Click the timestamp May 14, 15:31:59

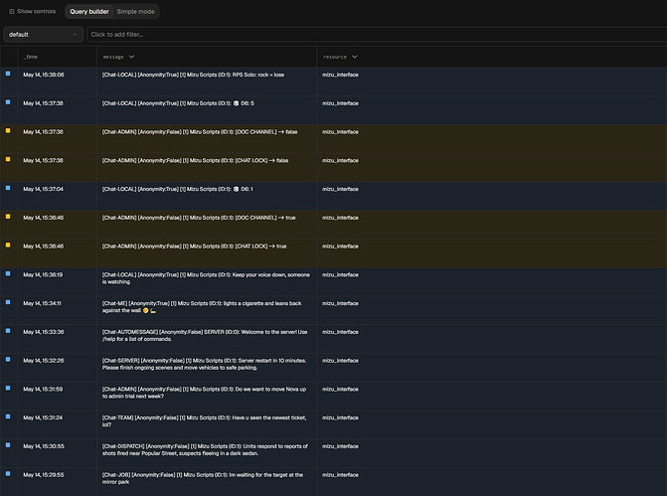coord(43,390)
